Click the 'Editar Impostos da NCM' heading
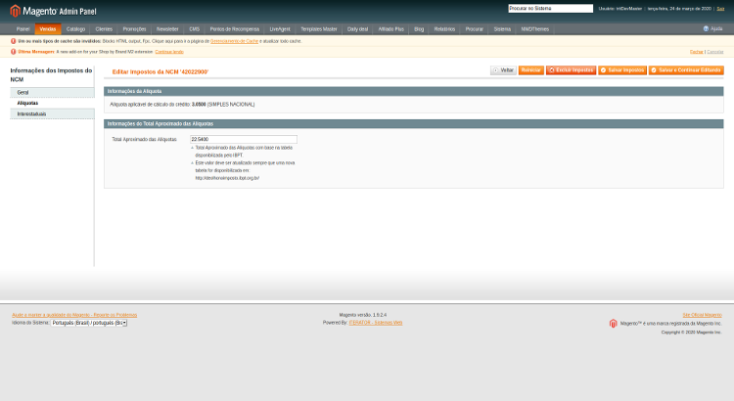The height and width of the screenshot is (401, 734). [x=161, y=72]
